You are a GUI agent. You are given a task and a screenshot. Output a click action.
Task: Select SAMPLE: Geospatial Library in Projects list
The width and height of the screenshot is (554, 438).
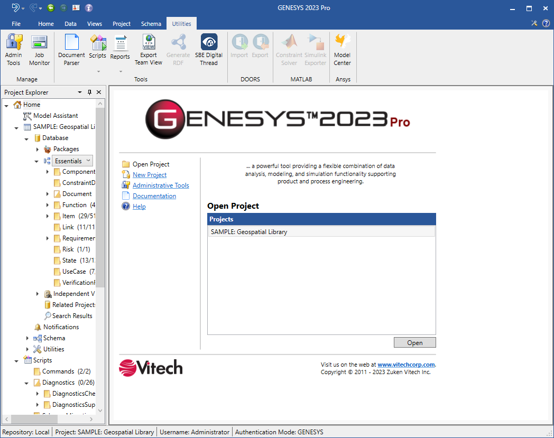249,231
